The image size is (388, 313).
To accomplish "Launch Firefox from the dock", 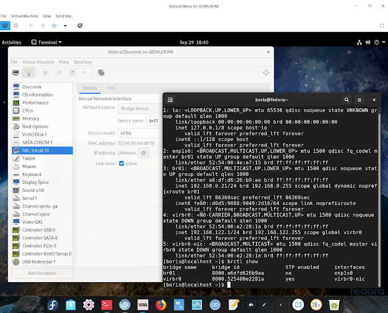I will pyautogui.click(x=161, y=305).
